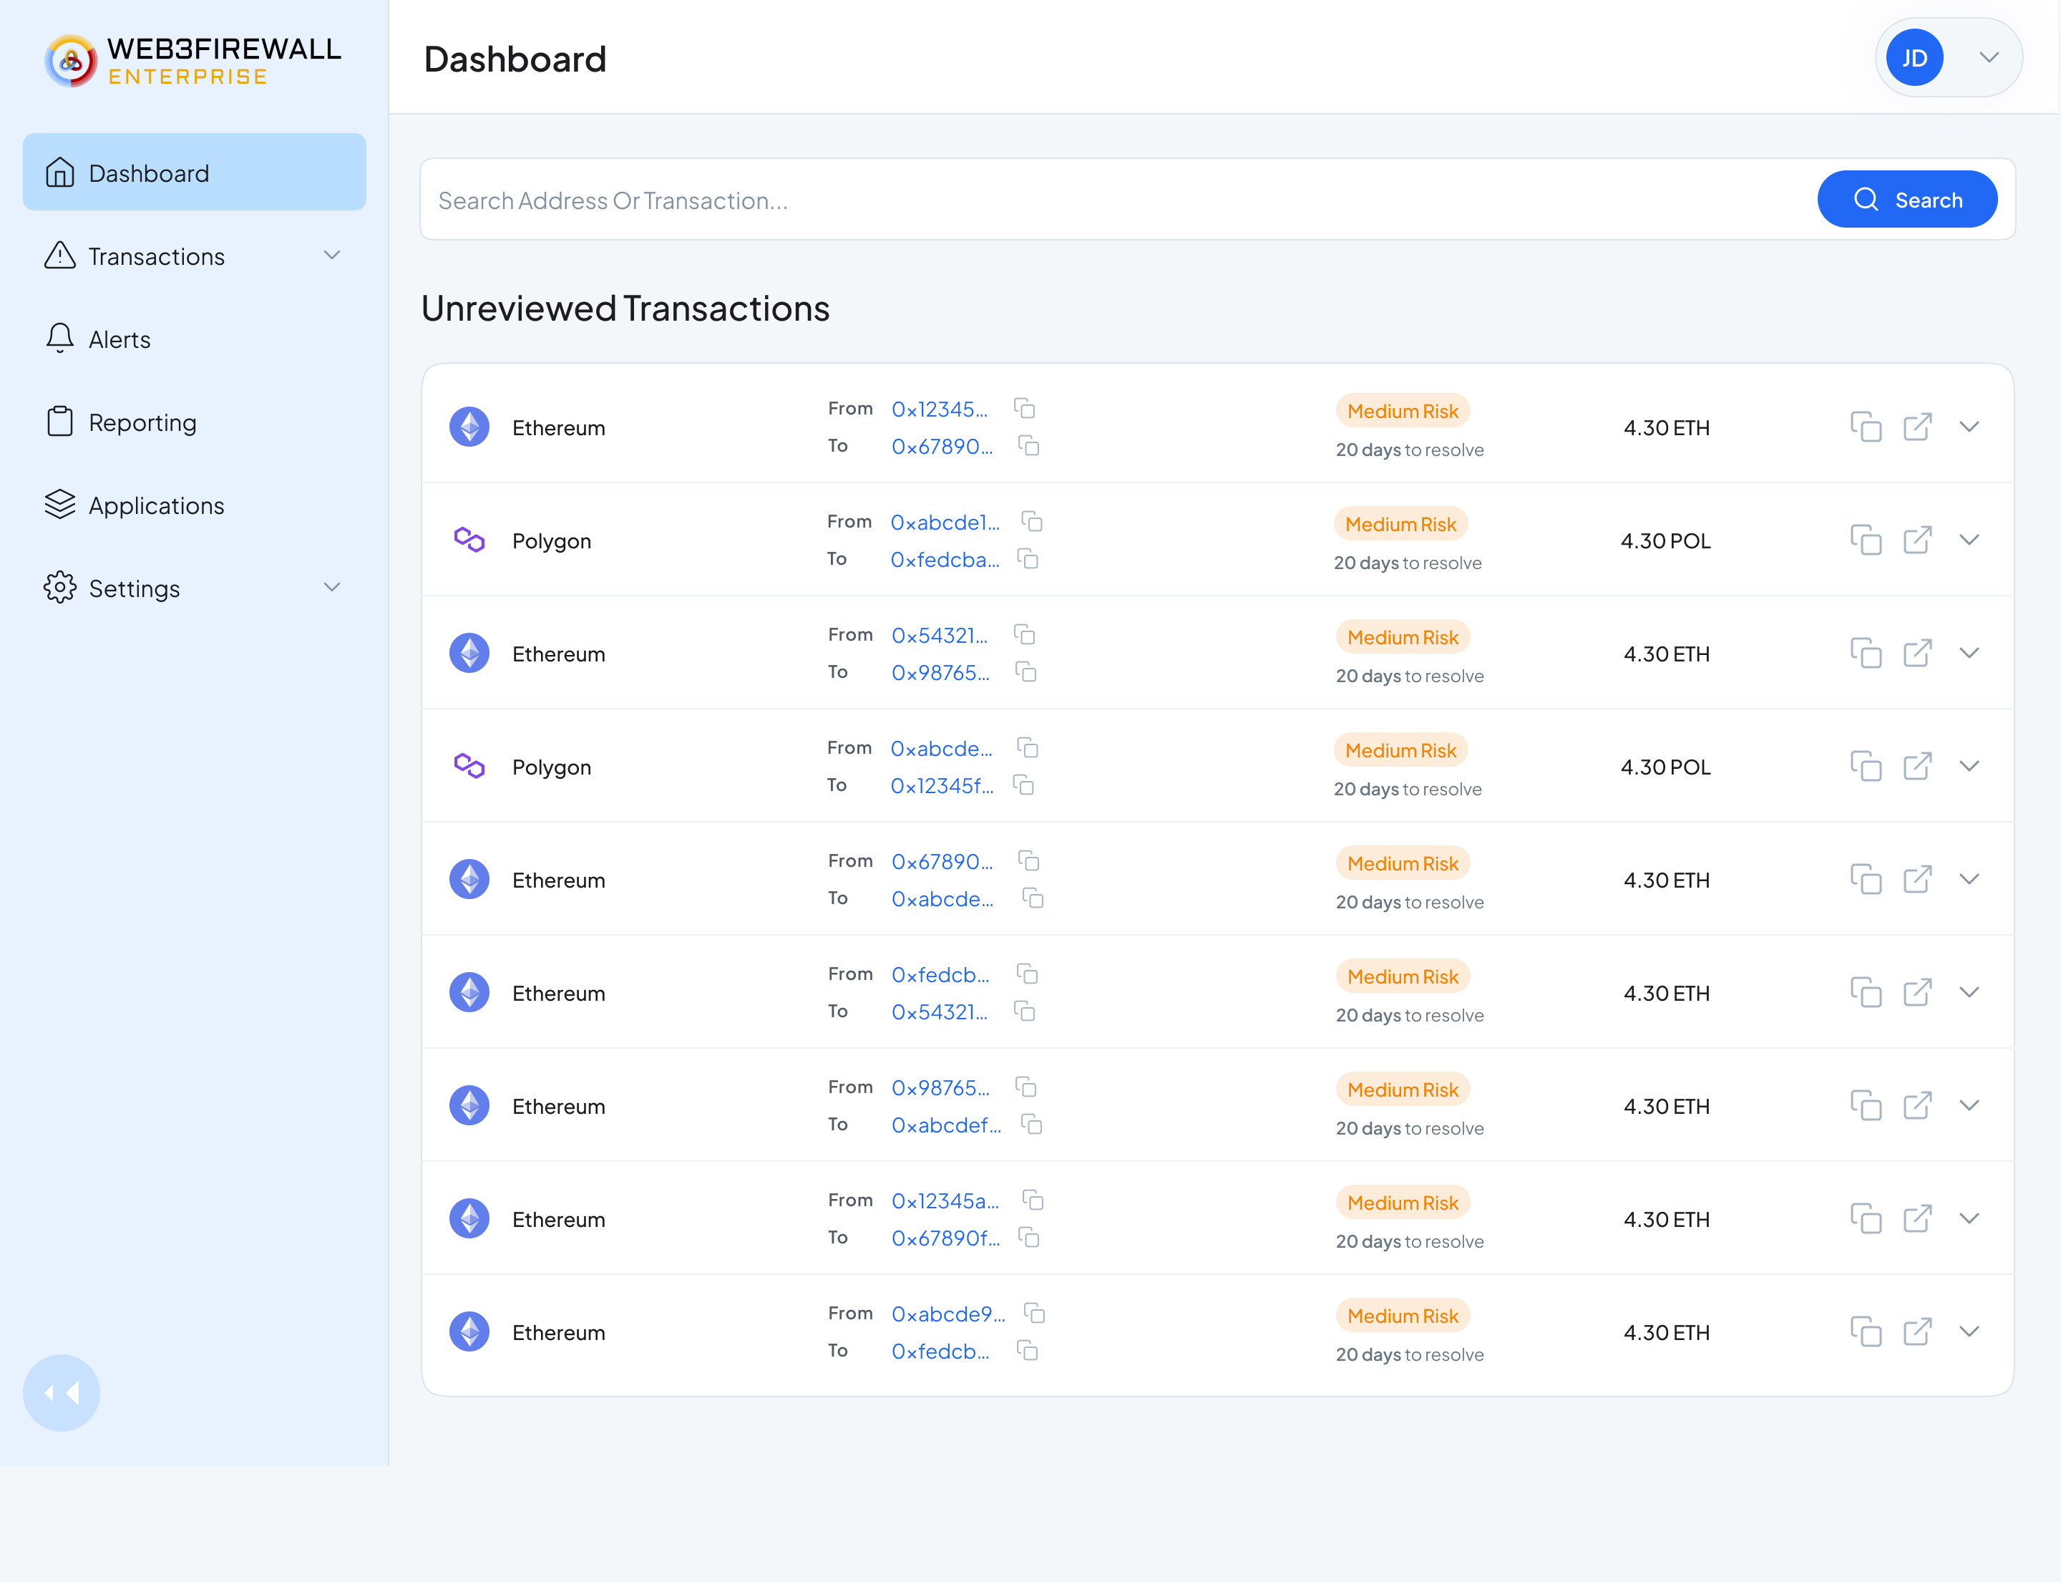Screen dimensions: 2061x1582
Task: Expand row from 0x12345a... to 0x67890f...
Action: click(1969, 1218)
